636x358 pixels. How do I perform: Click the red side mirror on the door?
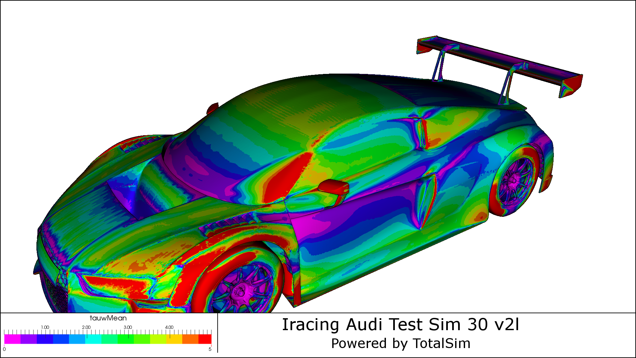pyautogui.click(x=334, y=187)
